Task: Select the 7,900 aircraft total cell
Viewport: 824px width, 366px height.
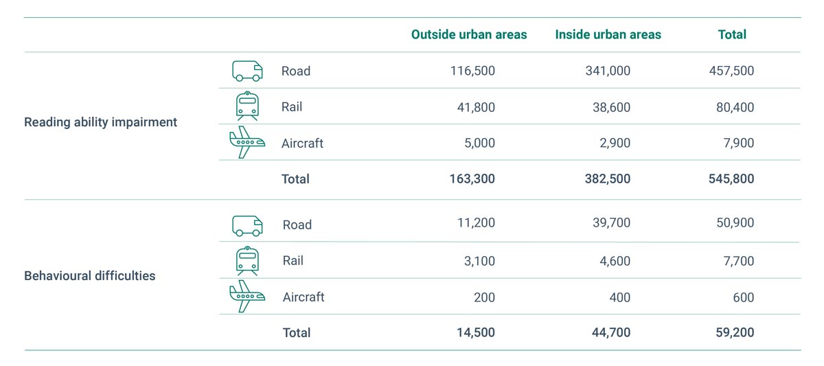Action: click(738, 143)
